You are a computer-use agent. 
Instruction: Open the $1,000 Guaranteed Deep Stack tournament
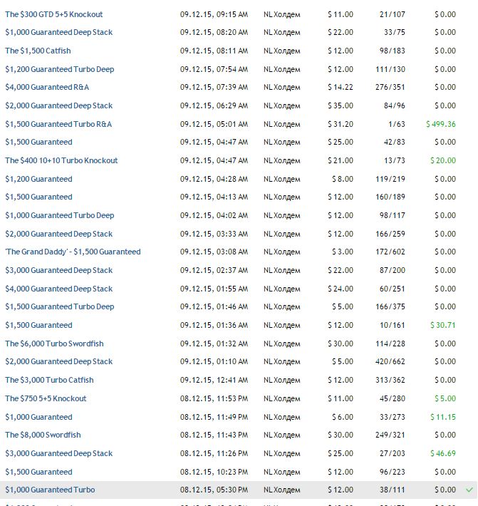click(58, 32)
